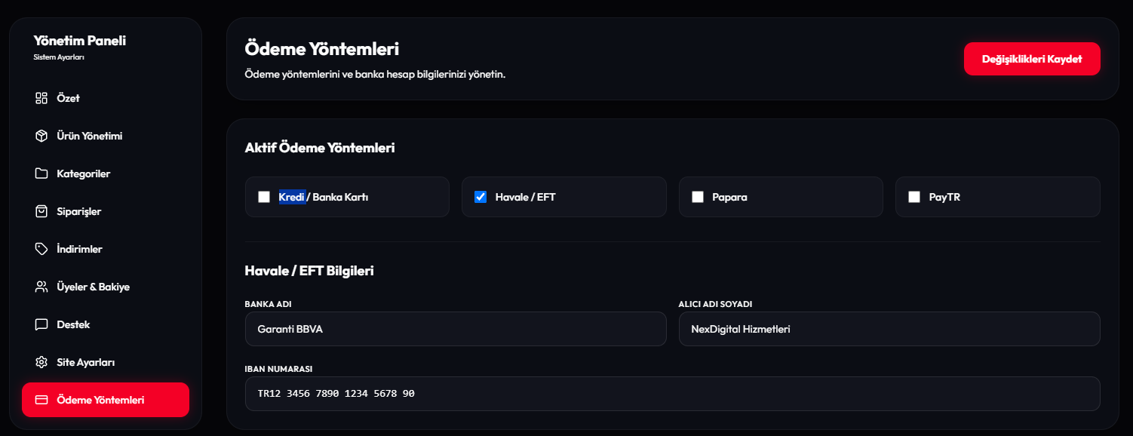Image resolution: width=1133 pixels, height=436 pixels.
Task: Save with the Değişiklikleri Kaydet button
Action: pyautogui.click(x=1032, y=59)
